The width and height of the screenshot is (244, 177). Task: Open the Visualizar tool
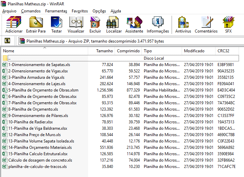coord(76,24)
